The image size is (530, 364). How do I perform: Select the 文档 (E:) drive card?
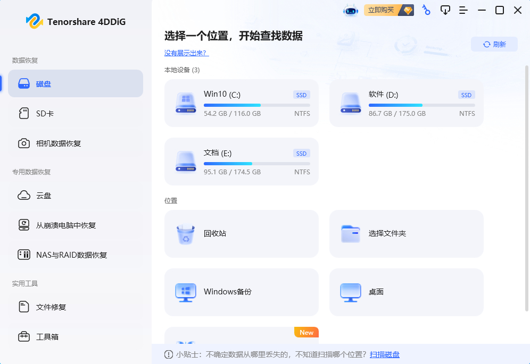click(x=242, y=162)
